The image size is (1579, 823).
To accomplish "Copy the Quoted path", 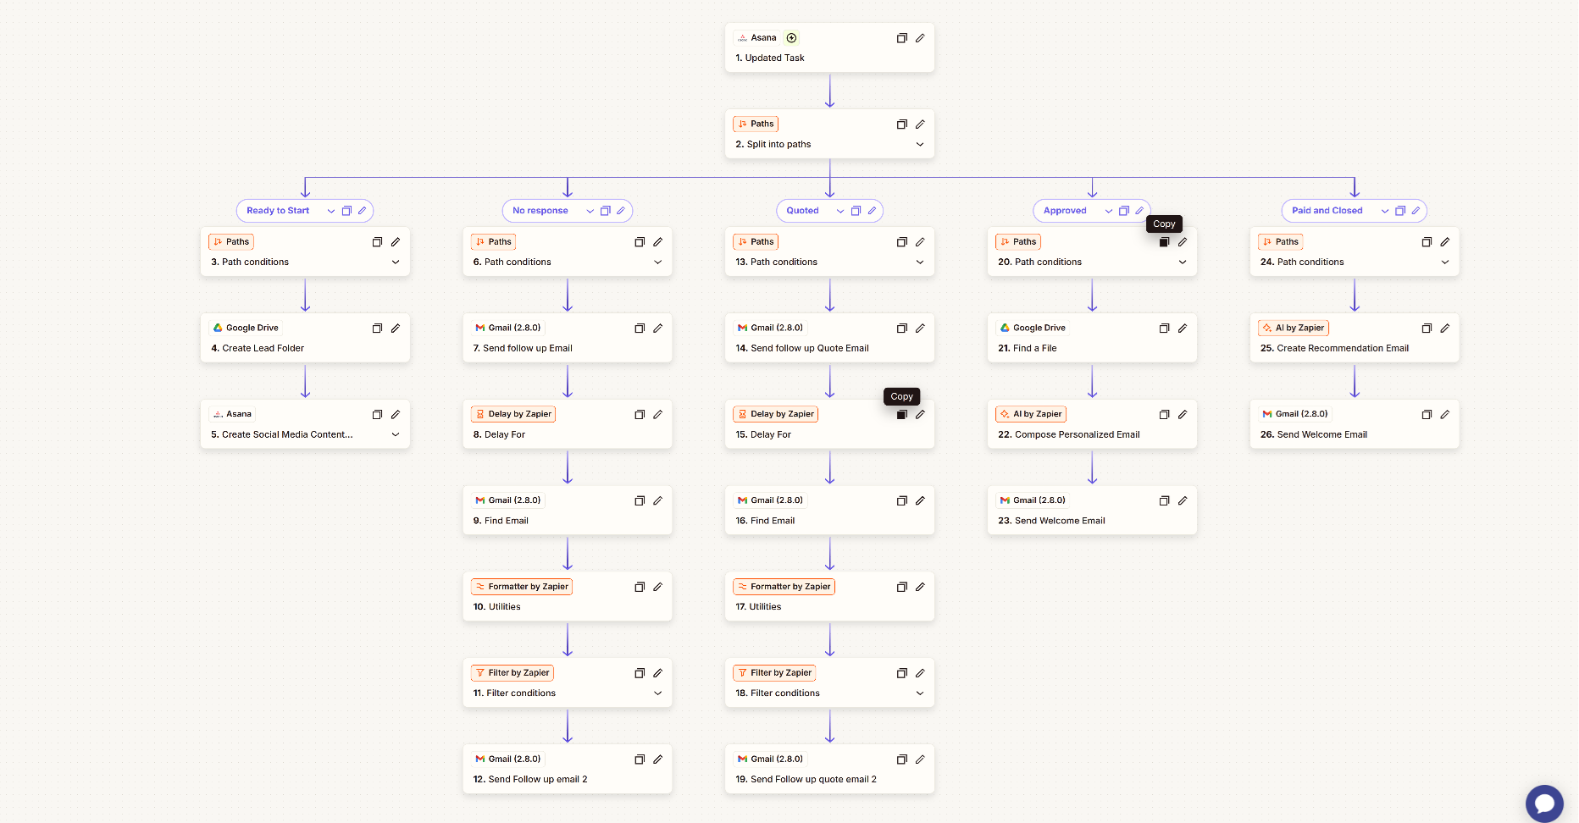I will pyautogui.click(x=856, y=211).
